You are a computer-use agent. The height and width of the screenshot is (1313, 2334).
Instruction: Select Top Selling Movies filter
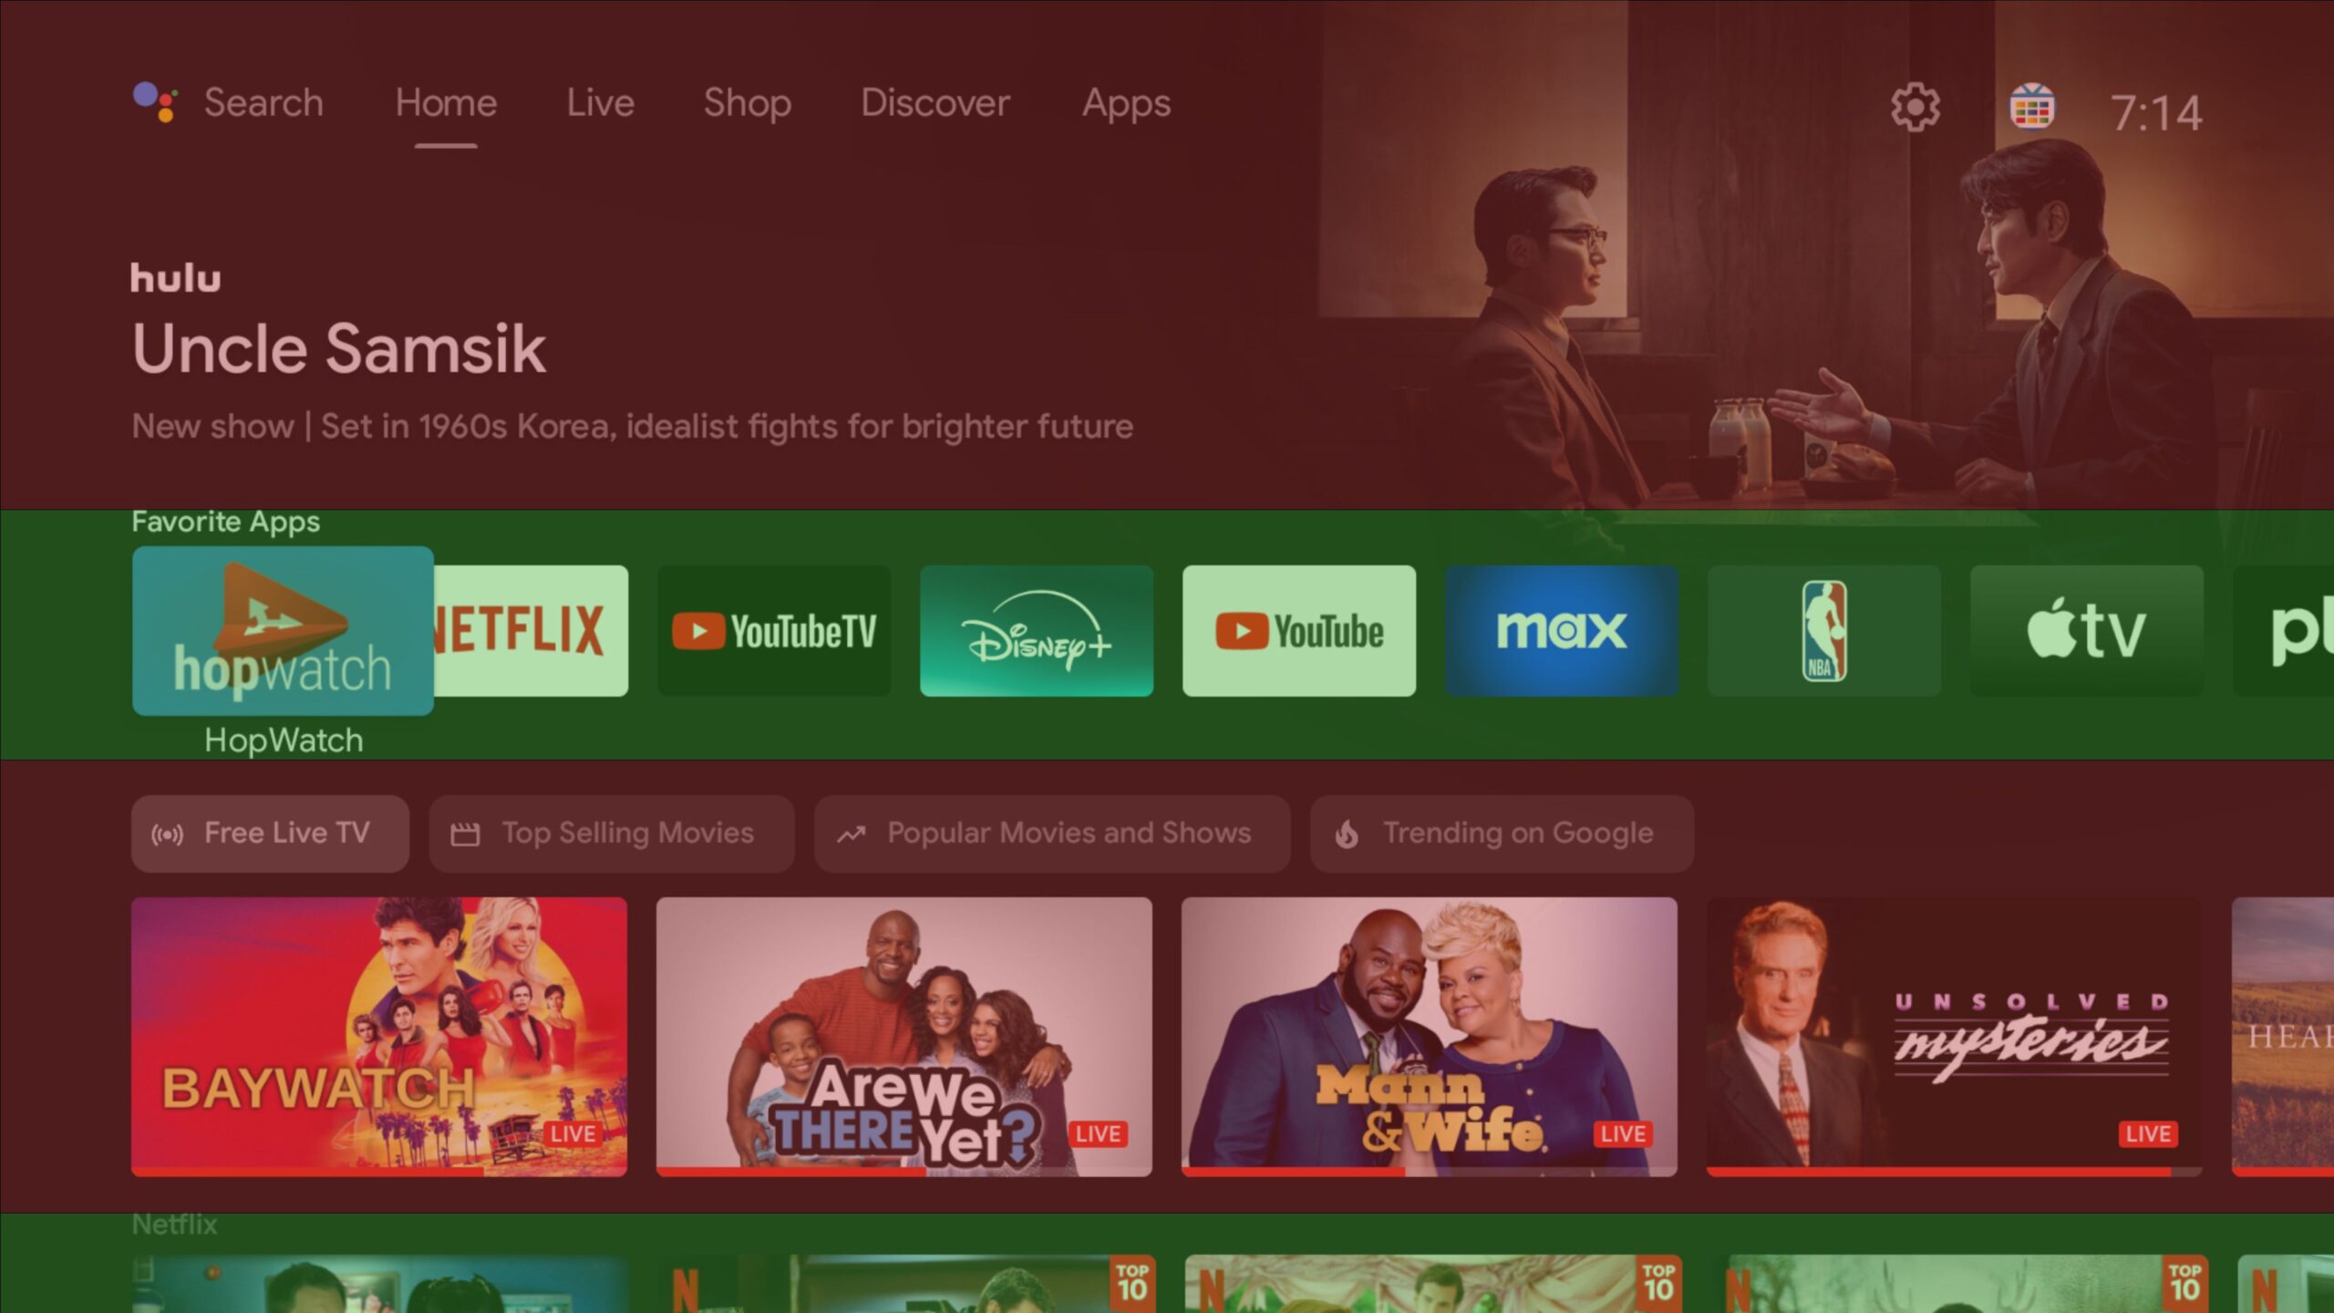click(611, 832)
